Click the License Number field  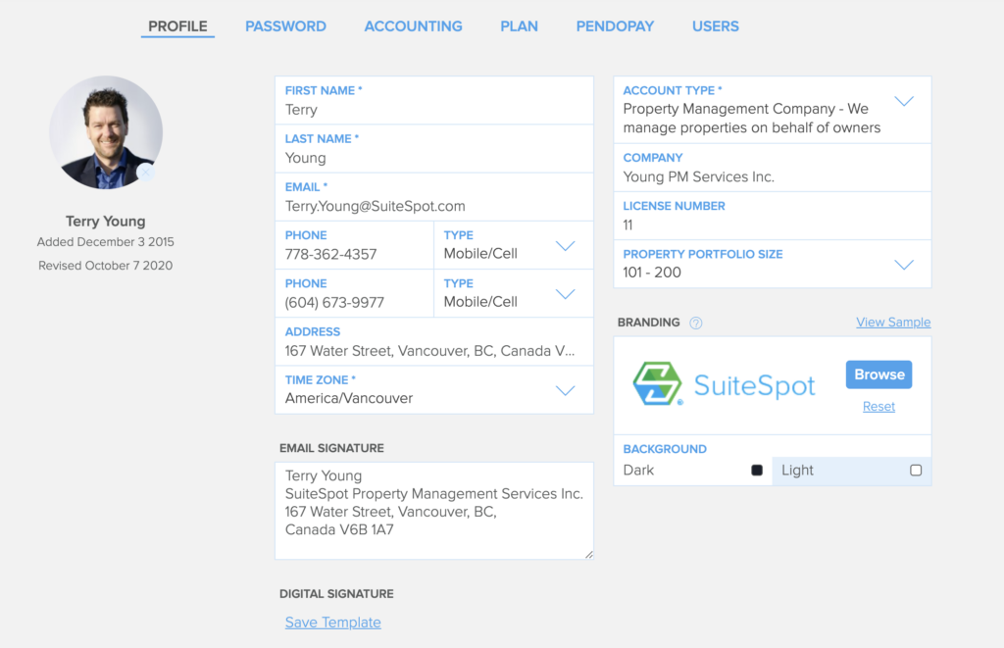click(x=773, y=216)
